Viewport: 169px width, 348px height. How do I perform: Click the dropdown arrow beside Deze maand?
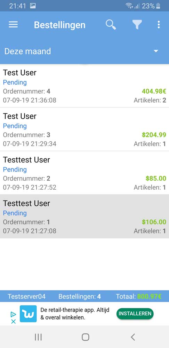[x=156, y=51]
